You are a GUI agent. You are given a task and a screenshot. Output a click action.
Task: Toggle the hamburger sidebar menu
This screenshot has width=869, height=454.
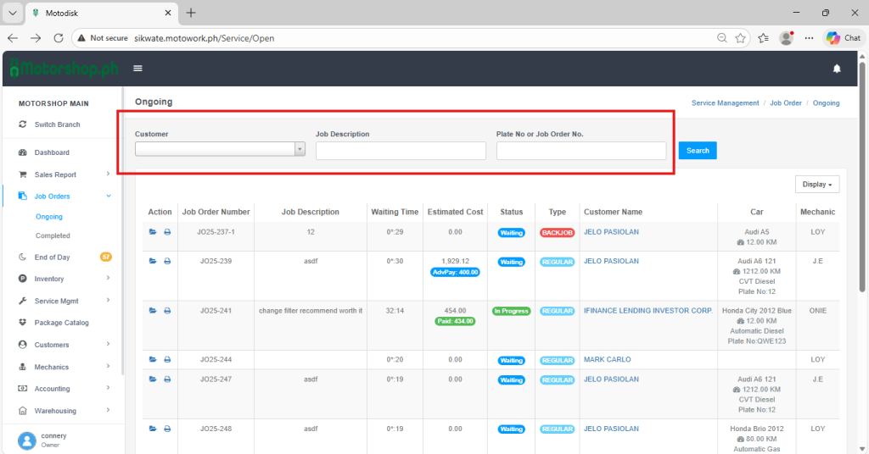pyautogui.click(x=137, y=69)
